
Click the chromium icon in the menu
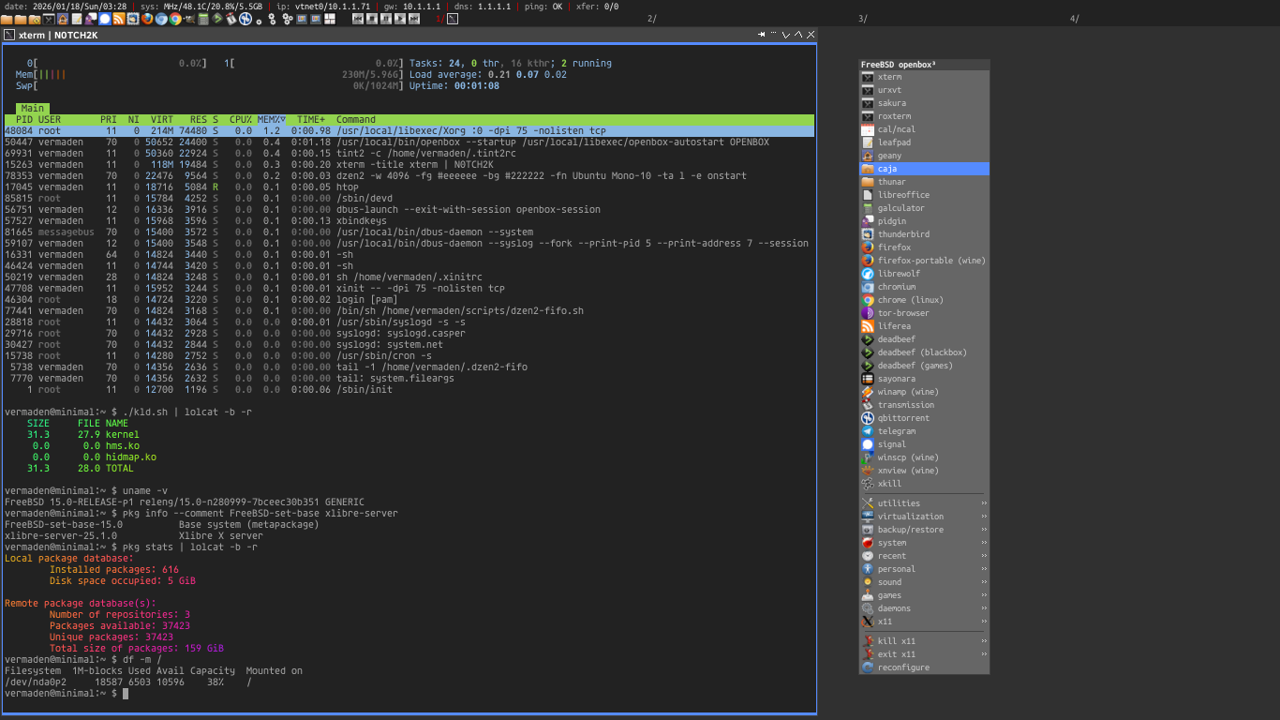click(866, 287)
